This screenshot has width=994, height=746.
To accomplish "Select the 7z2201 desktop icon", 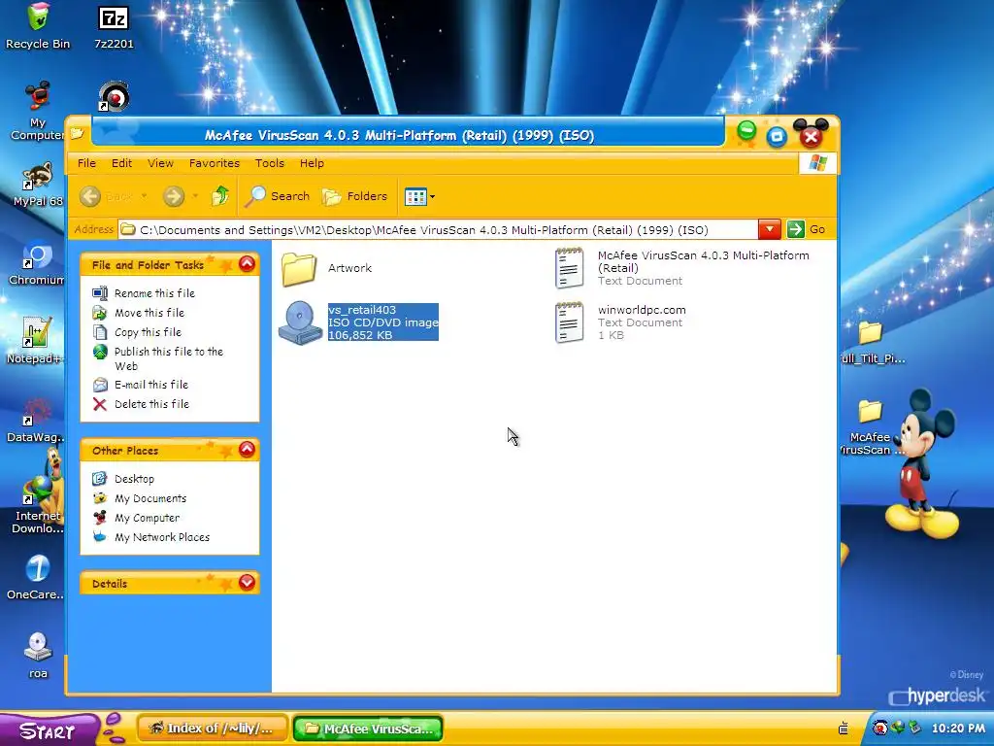I will click(x=115, y=28).
